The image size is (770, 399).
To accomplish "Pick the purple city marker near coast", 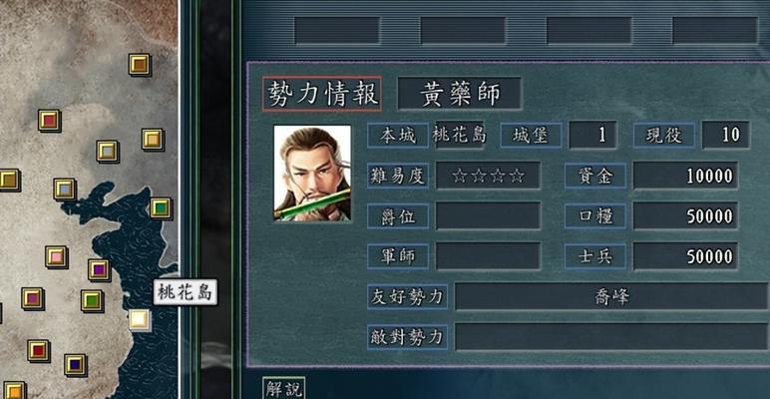I will [x=99, y=269].
